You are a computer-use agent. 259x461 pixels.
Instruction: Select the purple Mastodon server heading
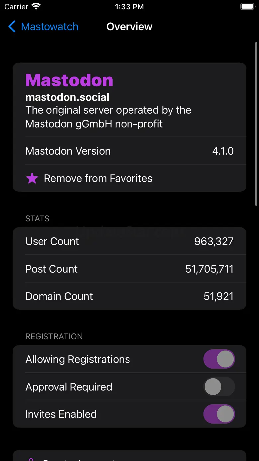tap(69, 80)
